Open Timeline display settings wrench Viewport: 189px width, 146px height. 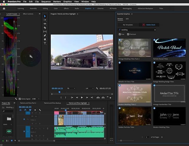click(x=40, y=110)
